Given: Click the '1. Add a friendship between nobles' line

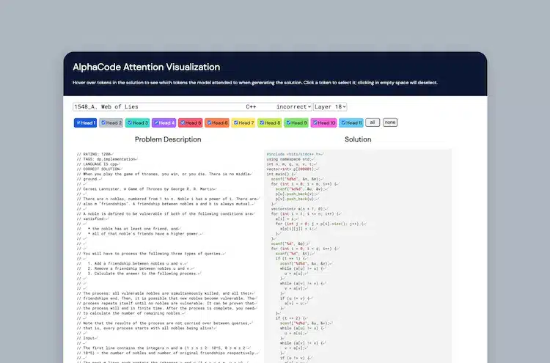Looking at the screenshot, I should (132, 263).
